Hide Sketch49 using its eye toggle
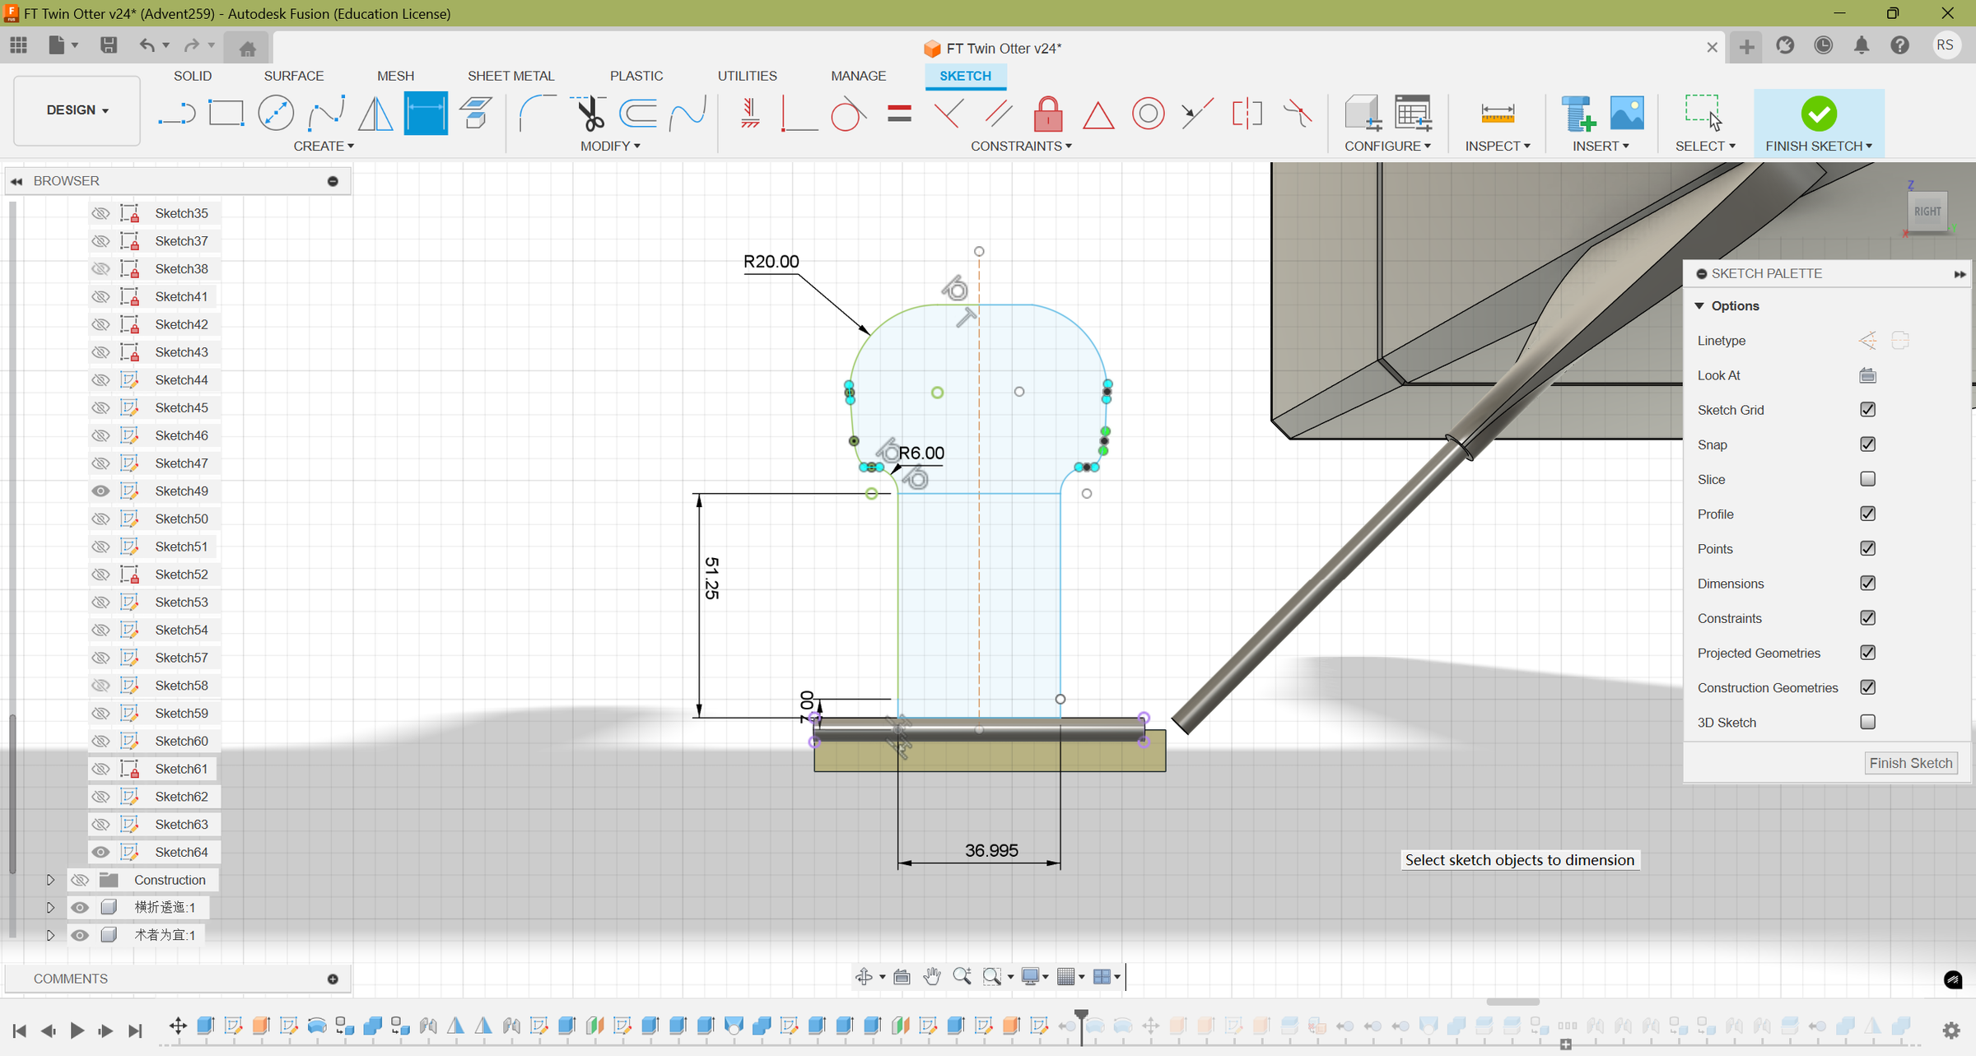Image resolution: width=1976 pixels, height=1056 pixels. click(x=100, y=491)
